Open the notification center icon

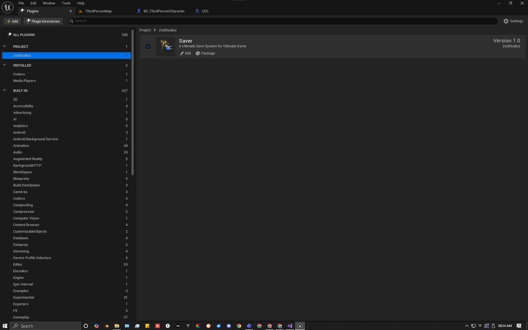520,326
